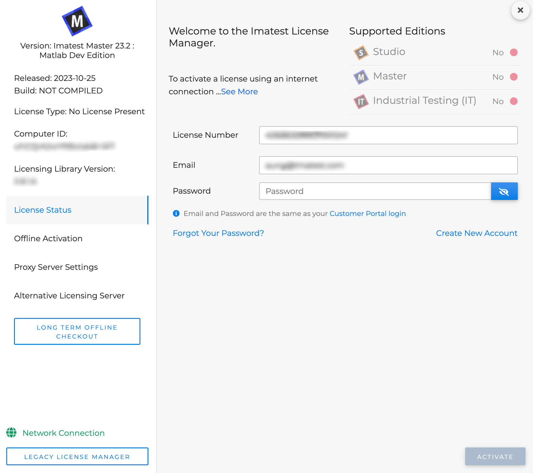Click the Activate button

coord(495,456)
